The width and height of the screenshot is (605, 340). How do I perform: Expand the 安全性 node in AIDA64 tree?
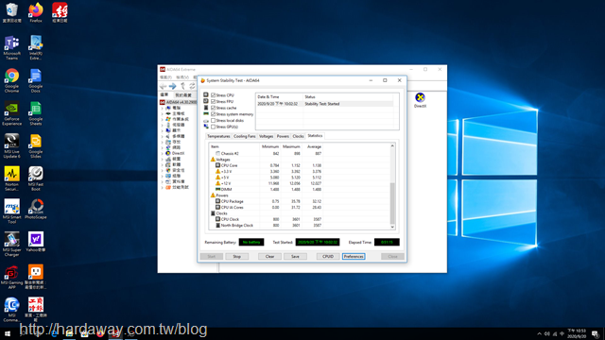[x=162, y=170]
